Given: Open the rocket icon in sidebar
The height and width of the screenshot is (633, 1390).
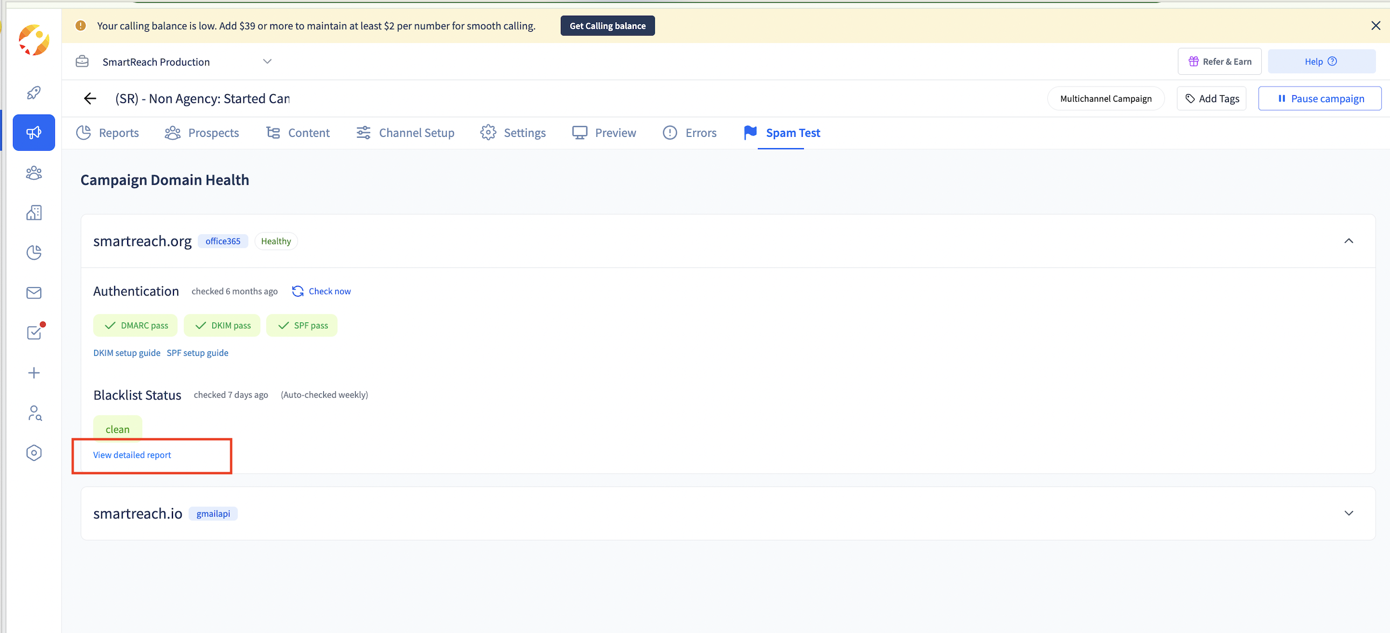Looking at the screenshot, I should pyautogui.click(x=34, y=93).
